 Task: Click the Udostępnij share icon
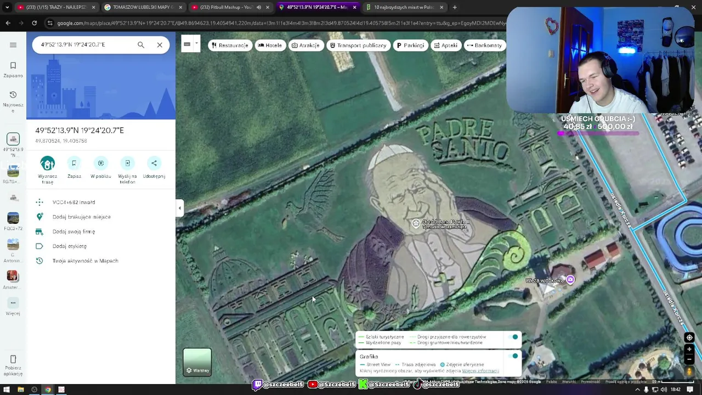click(x=154, y=163)
